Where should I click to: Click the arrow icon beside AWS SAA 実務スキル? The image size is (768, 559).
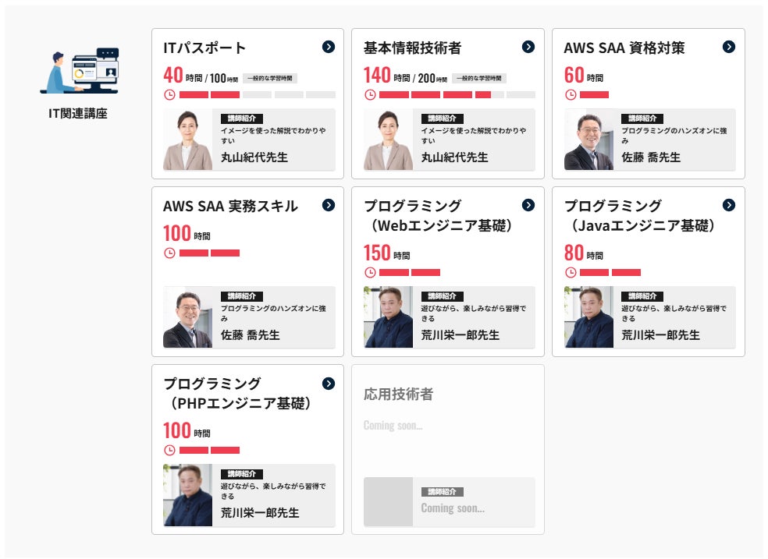click(x=328, y=205)
